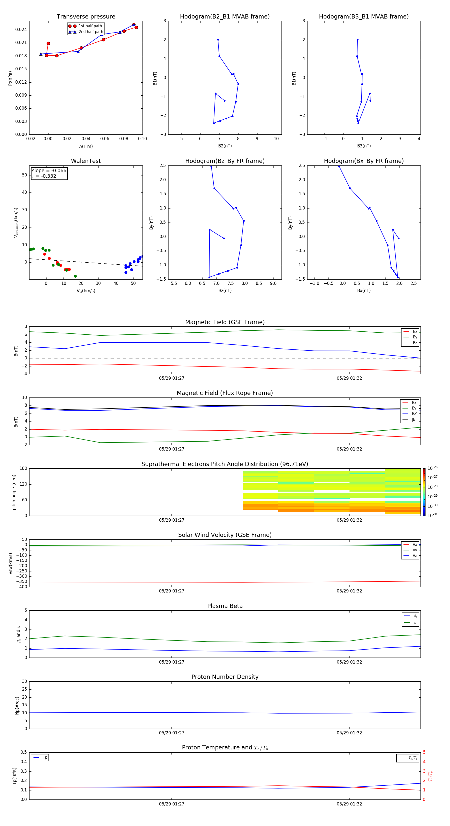Click the 'V_A(km/s)' x-axis label in WalenTest
Viewport: 450px width, 826px height.
[86, 291]
